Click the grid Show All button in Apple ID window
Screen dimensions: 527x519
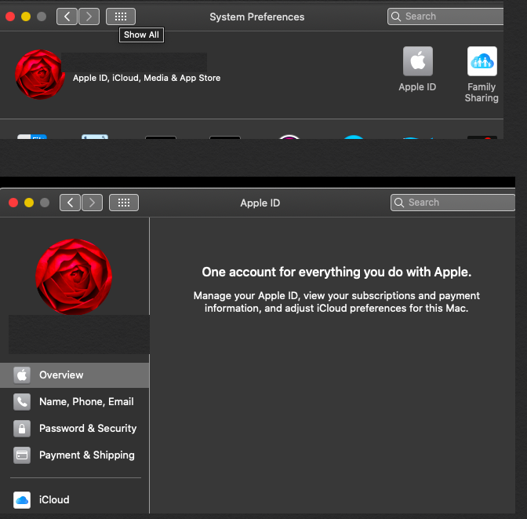tap(124, 203)
